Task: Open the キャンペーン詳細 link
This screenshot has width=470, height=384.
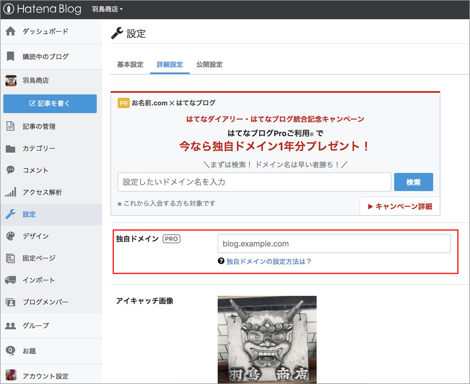Action: (x=400, y=206)
